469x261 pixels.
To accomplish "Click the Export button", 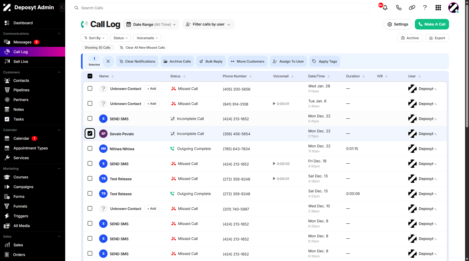I will (437, 38).
